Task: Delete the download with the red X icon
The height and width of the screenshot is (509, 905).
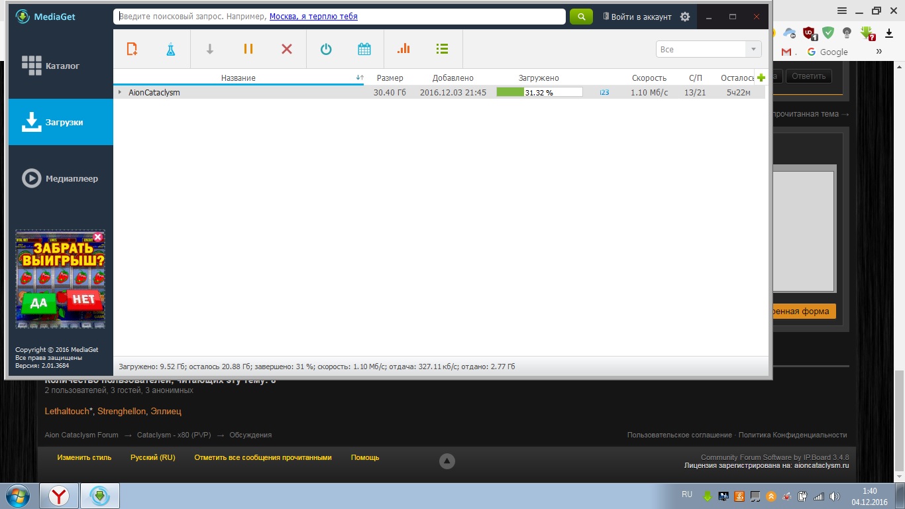Action: point(287,48)
